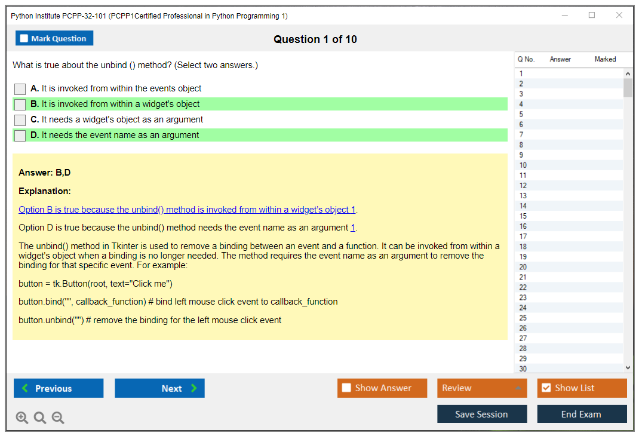The width and height of the screenshot is (642, 439).
Task: Select answer option A checkbox
Action: point(20,89)
